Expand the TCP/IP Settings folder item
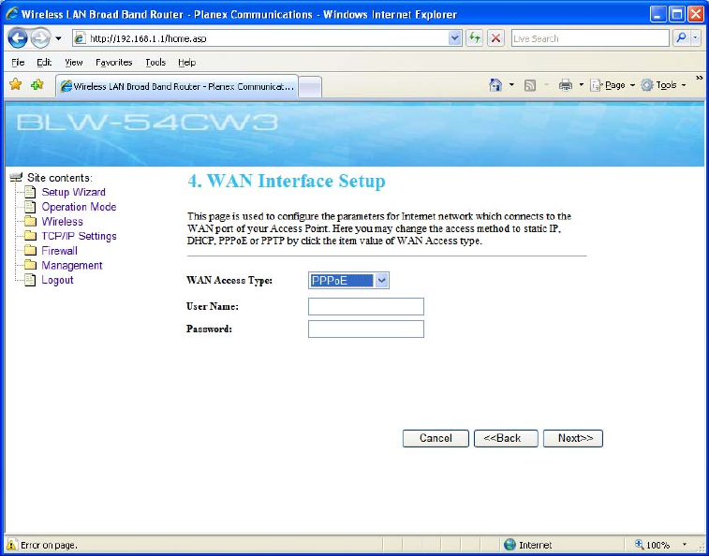Viewport: 709px width, 556px height. (x=79, y=236)
